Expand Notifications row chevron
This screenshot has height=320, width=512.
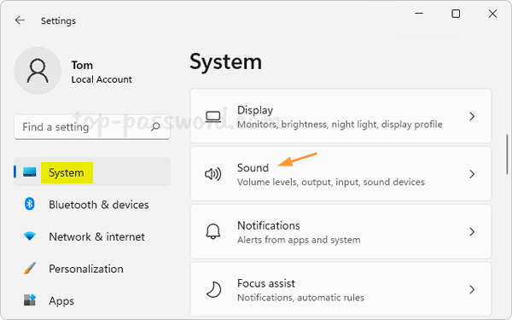pos(472,232)
